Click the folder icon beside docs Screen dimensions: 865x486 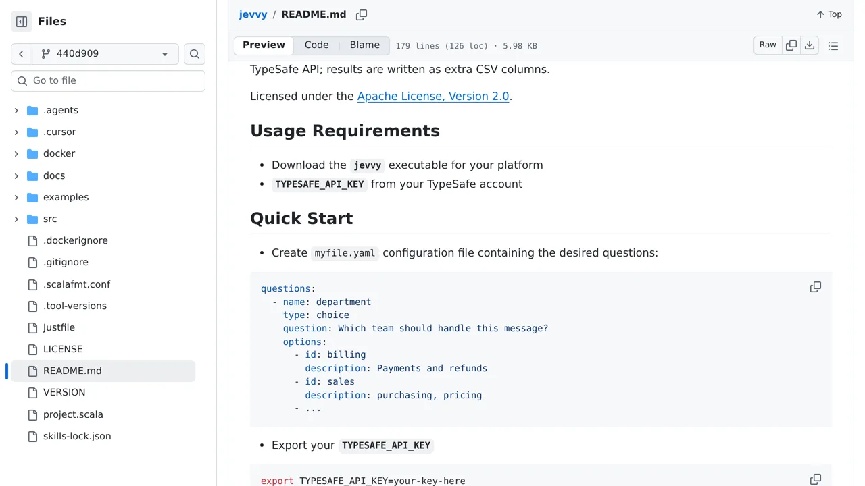[32, 176]
